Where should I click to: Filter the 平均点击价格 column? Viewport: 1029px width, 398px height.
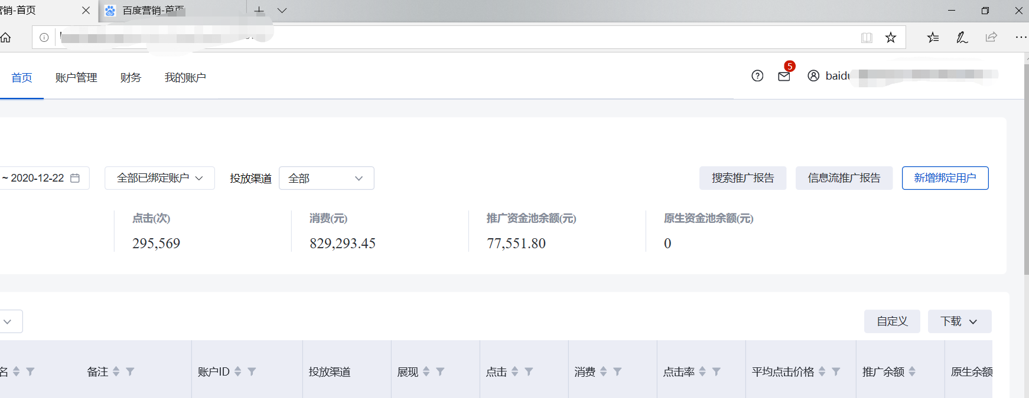coord(836,371)
